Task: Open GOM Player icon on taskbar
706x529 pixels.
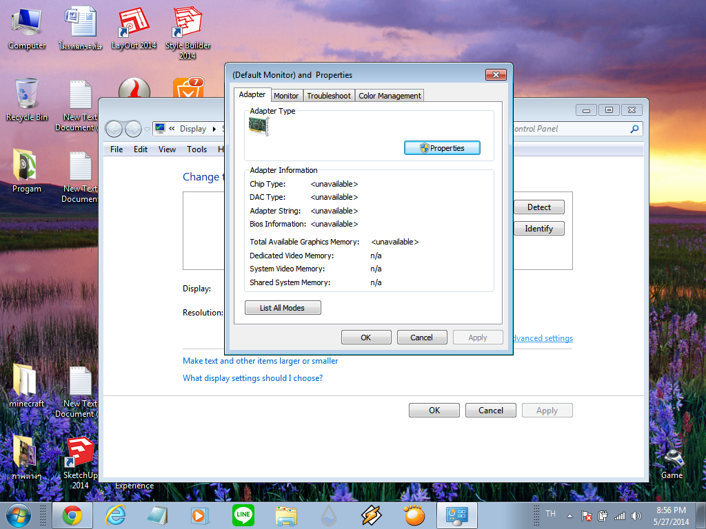Action: [x=414, y=515]
